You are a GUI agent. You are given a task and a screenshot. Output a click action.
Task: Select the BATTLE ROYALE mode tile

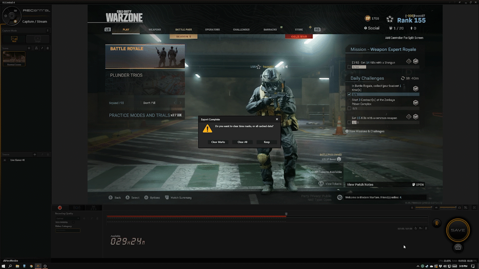click(145, 56)
